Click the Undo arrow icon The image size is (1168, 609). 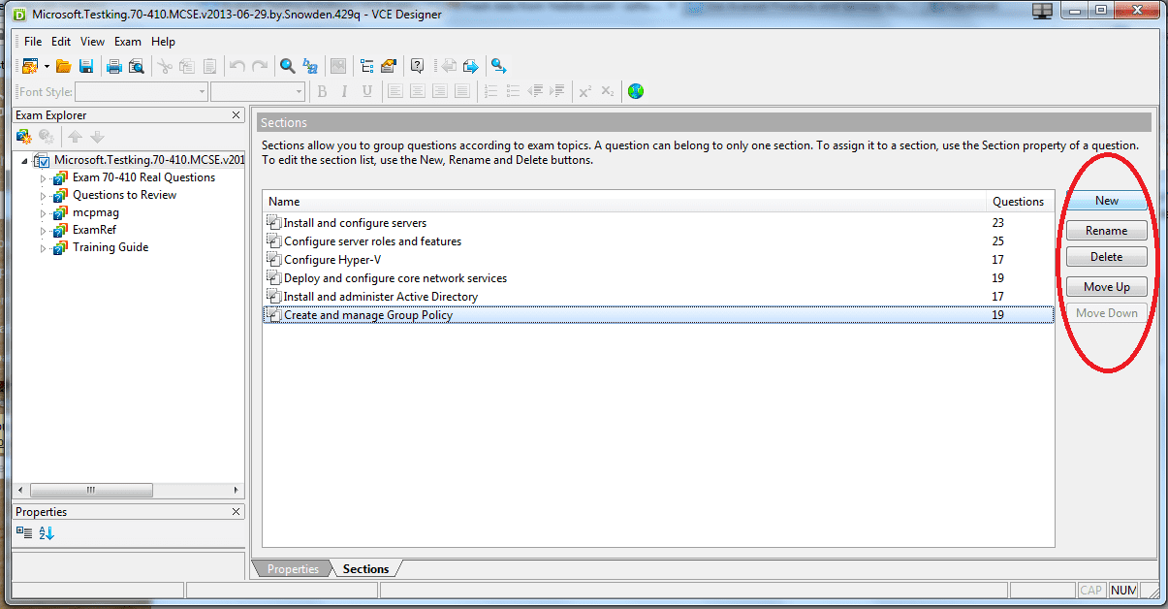tap(237, 66)
